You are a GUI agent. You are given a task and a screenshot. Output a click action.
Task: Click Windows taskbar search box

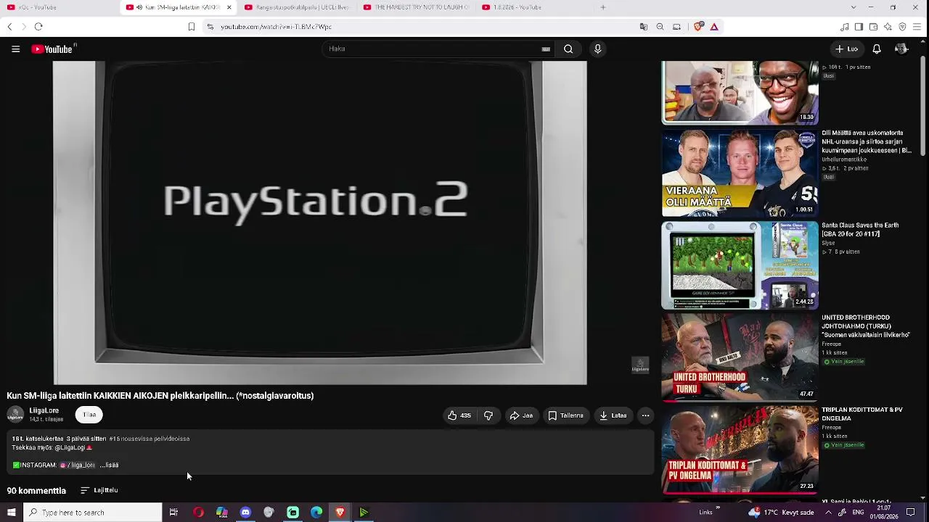point(93,513)
